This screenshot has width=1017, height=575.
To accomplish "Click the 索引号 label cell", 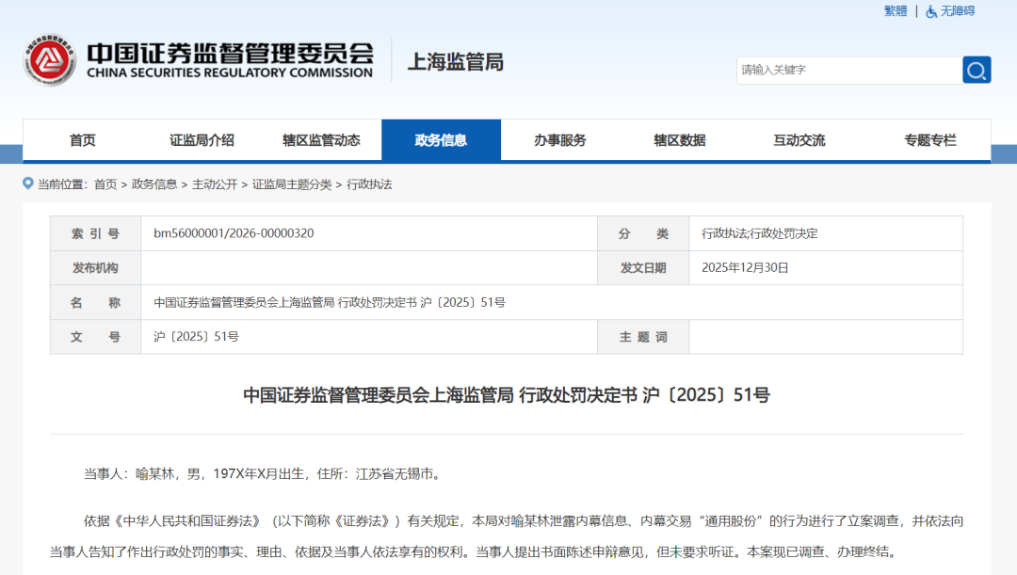I will (x=95, y=233).
